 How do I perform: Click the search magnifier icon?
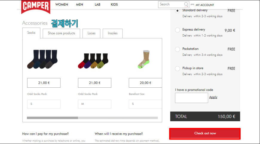(186, 4)
